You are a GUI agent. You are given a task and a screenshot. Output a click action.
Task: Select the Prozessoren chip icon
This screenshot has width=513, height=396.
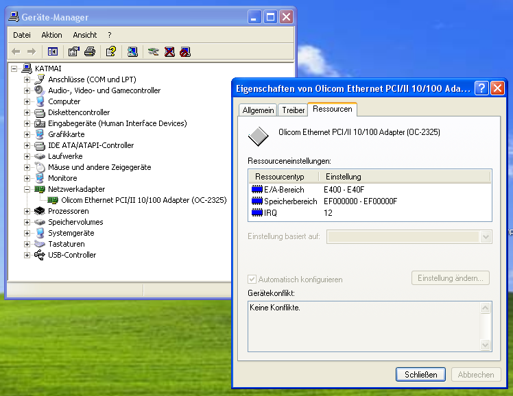point(40,211)
